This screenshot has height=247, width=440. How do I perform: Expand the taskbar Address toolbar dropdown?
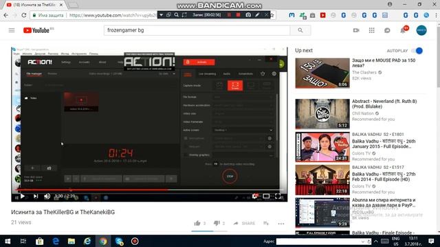tap(363, 242)
